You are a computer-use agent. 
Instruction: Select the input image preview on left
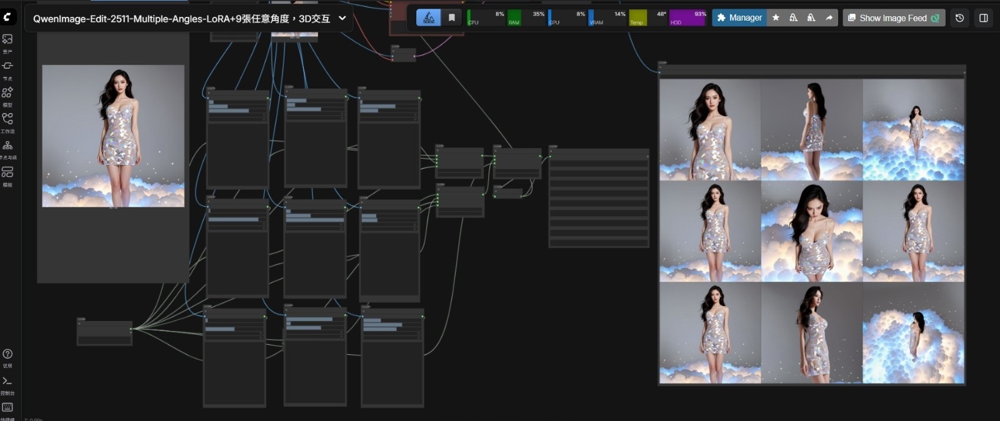[113, 136]
